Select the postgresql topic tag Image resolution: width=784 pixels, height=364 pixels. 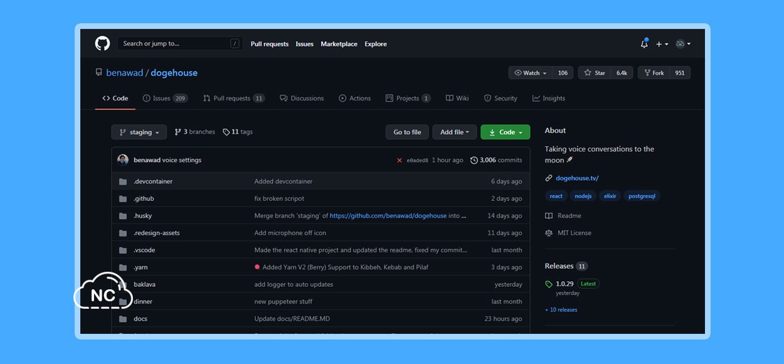click(x=642, y=196)
